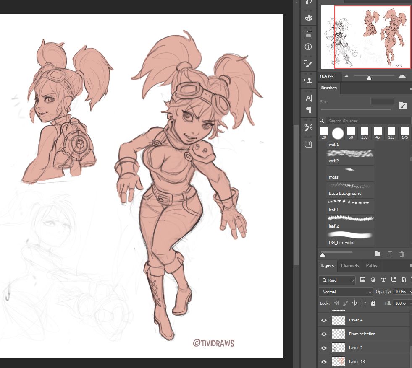Lock layer position with the move icon
412x368 pixels.
coord(355,303)
